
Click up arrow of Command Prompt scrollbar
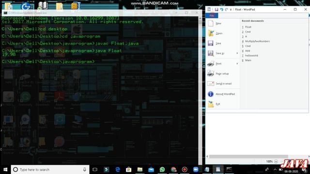pyautogui.click(x=200, y=18)
